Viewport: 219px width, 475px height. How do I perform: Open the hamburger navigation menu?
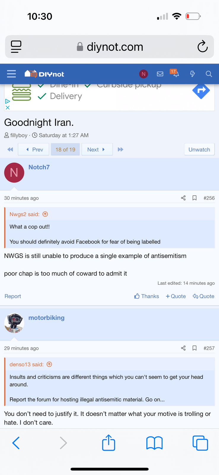[x=11, y=74]
